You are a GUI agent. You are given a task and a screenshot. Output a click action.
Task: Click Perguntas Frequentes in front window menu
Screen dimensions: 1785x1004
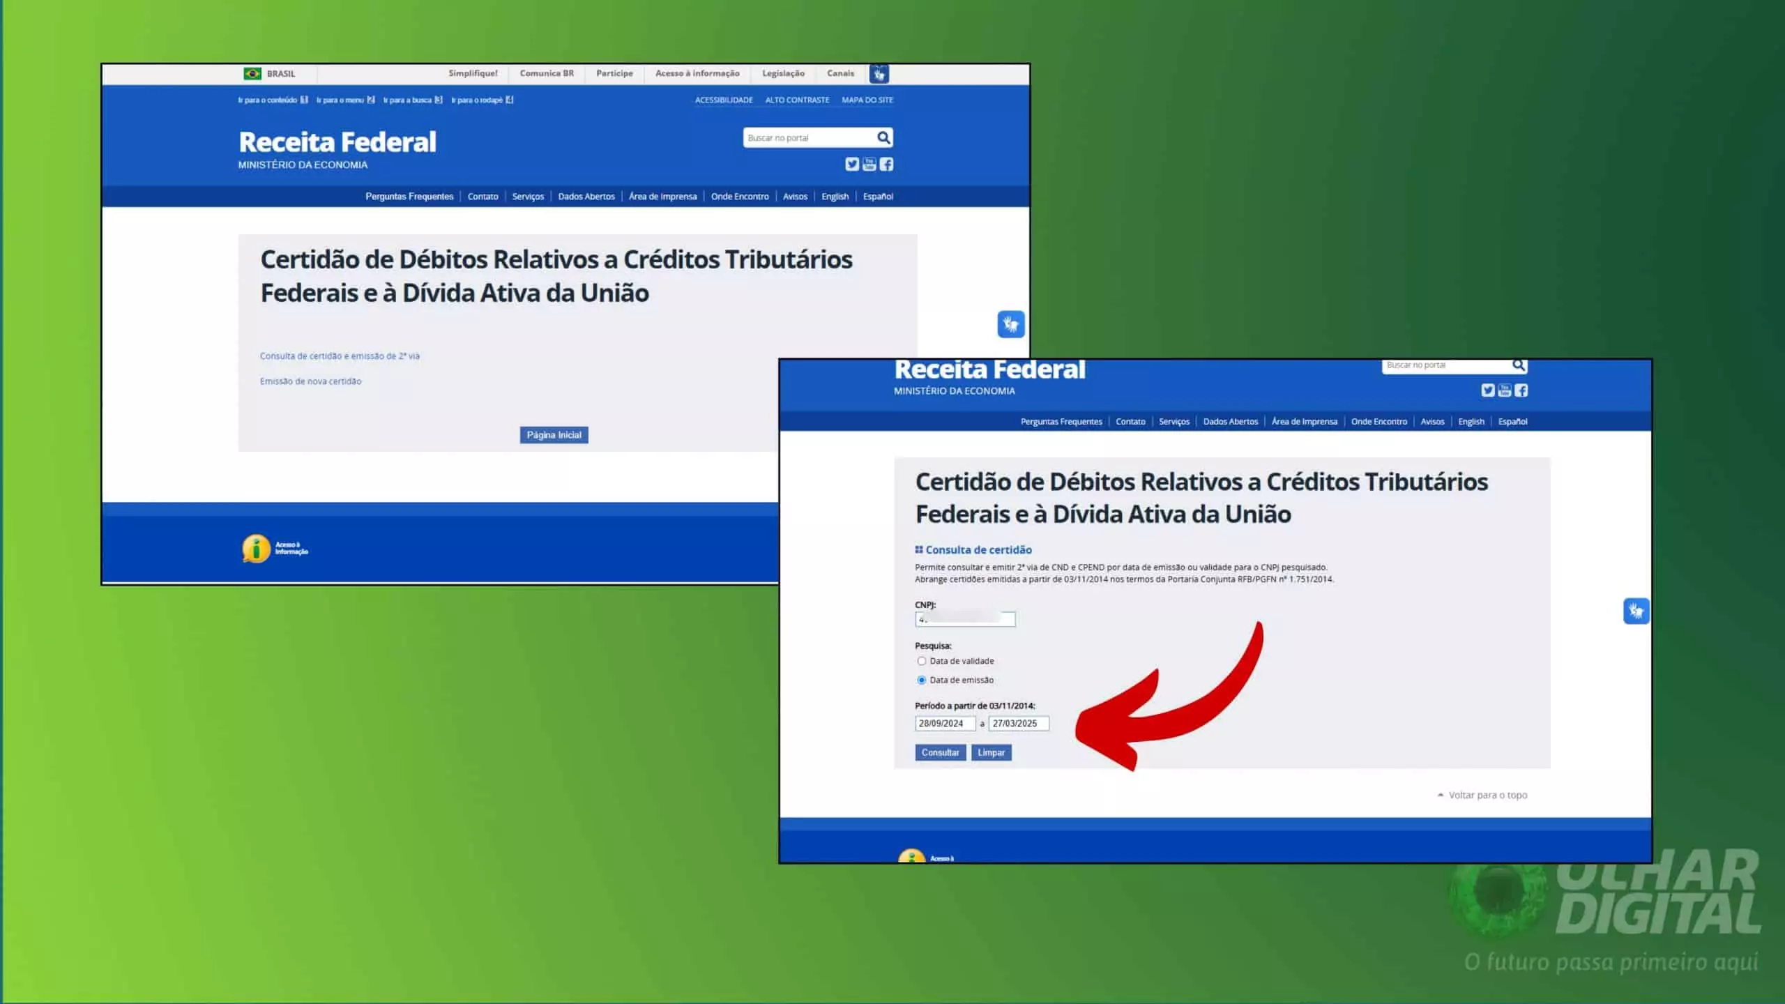[x=1061, y=422]
